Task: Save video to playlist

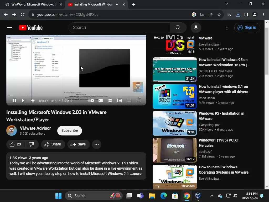Action: 78,144
